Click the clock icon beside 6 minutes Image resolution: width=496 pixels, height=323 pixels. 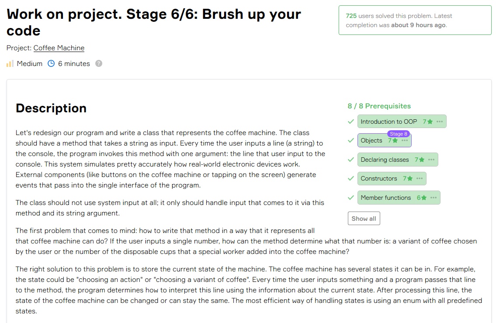point(51,64)
